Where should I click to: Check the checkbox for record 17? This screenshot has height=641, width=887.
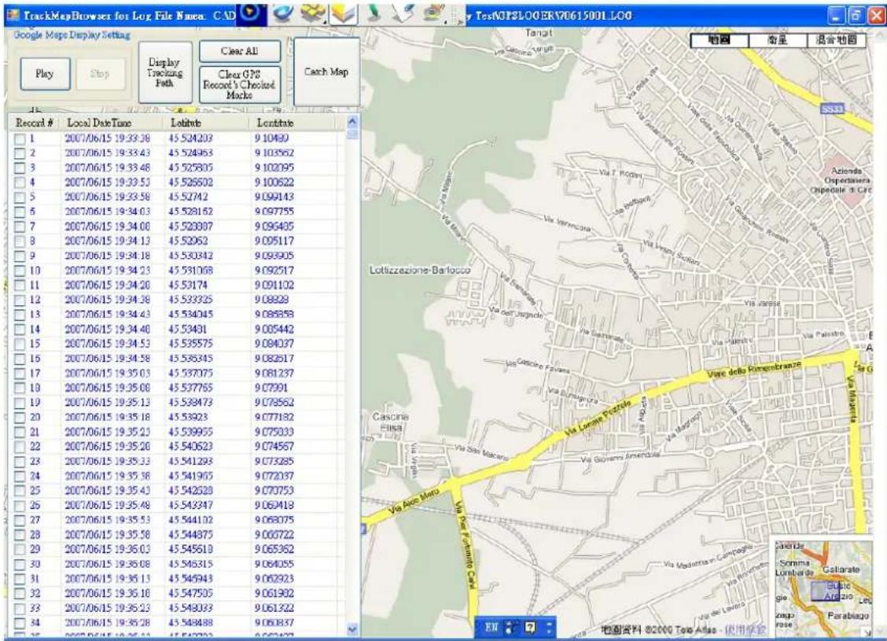[20, 374]
